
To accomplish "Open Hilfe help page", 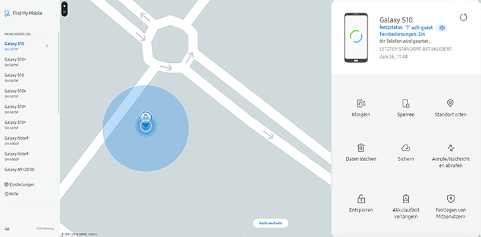I will (x=11, y=194).
